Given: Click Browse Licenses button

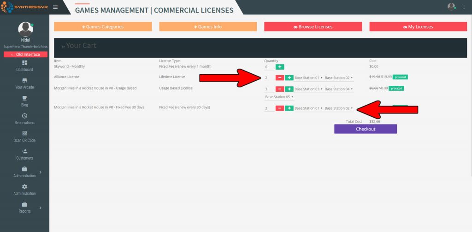Looking at the screenshot, I should [x=313, y=26].
